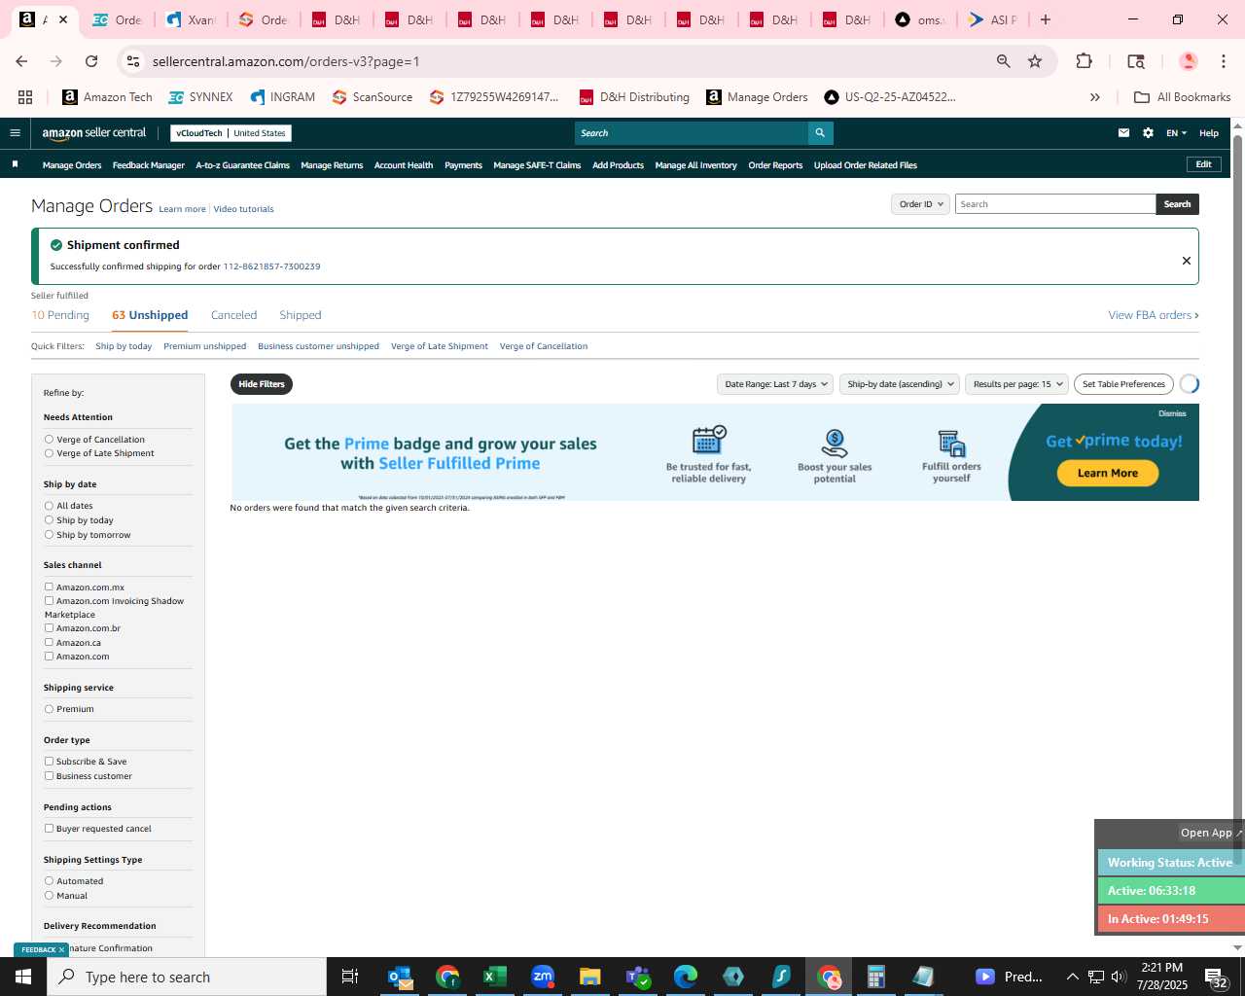
Task: Open a new browser tab
Action: click(x=1046, y=19)
